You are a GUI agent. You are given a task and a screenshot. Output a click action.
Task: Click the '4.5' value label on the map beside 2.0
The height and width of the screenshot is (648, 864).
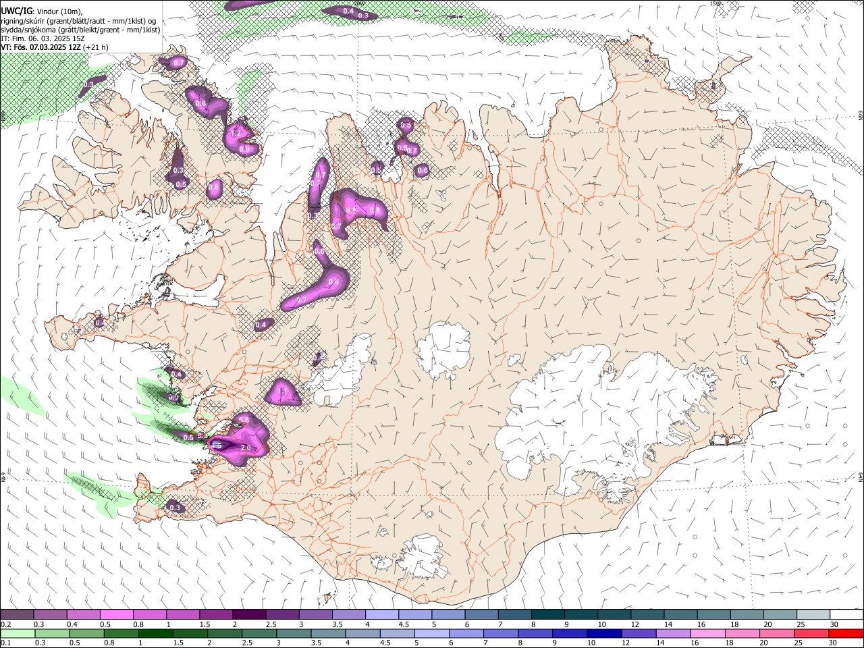click(217, 446)
